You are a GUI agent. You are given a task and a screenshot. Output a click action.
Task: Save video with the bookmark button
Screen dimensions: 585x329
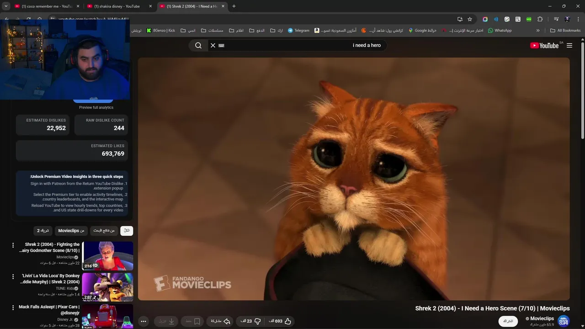coord(193,321)
